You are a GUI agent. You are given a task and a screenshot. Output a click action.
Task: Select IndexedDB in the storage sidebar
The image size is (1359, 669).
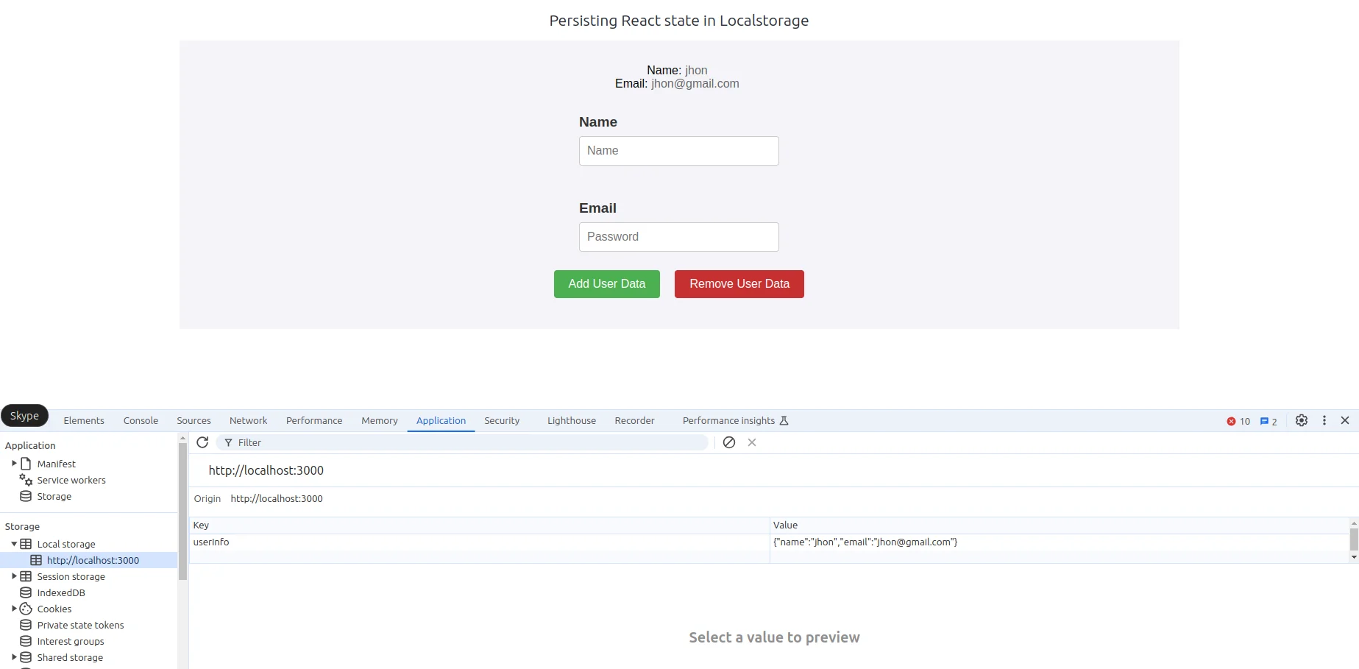61,592
